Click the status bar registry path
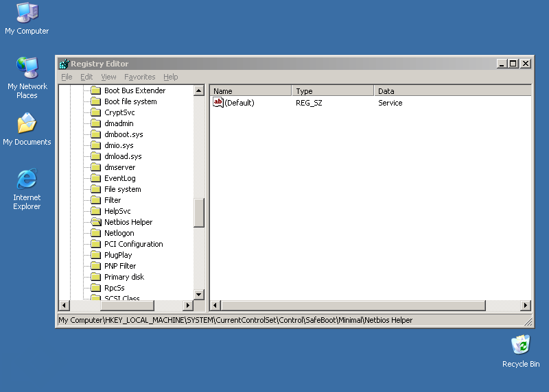549x392 pixels. click(235, 320)
